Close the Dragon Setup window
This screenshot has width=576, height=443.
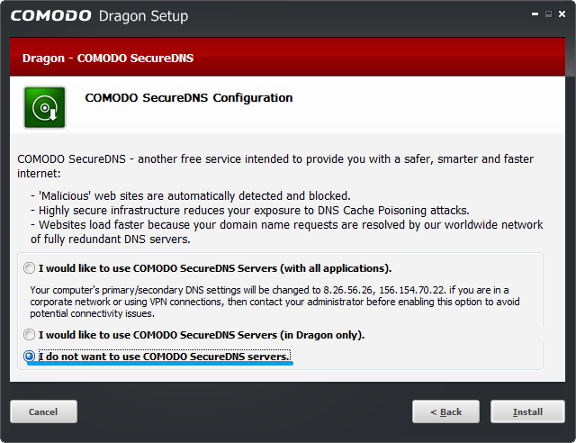point(562,14)
